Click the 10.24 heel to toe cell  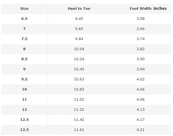click(79, 59)
